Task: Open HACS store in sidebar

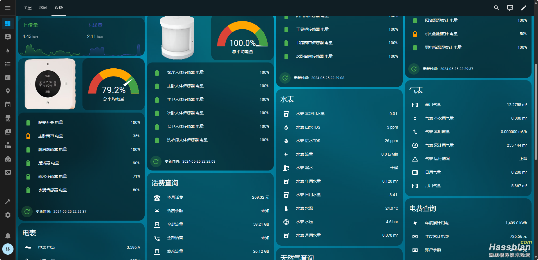Action: click(8, 118)
